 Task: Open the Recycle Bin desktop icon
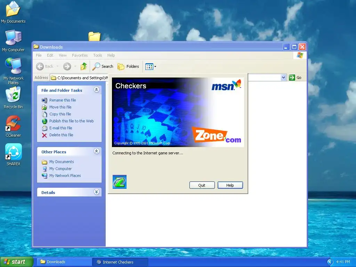tap(13, 98)
